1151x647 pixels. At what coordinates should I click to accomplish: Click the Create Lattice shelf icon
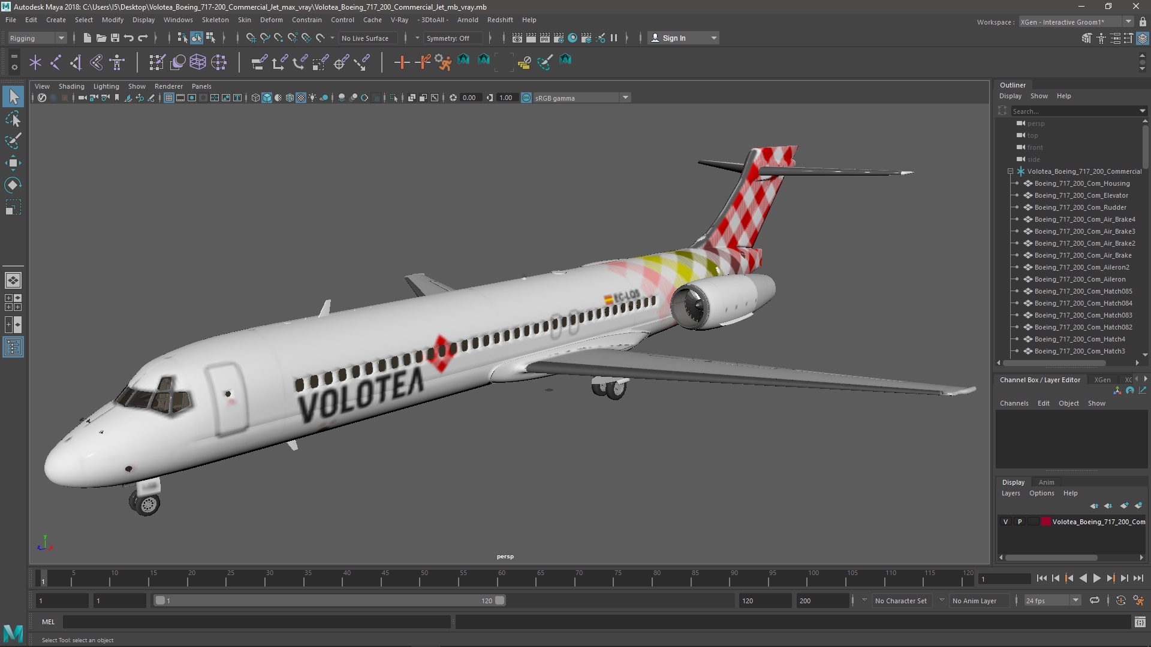(x=197, y=62)
